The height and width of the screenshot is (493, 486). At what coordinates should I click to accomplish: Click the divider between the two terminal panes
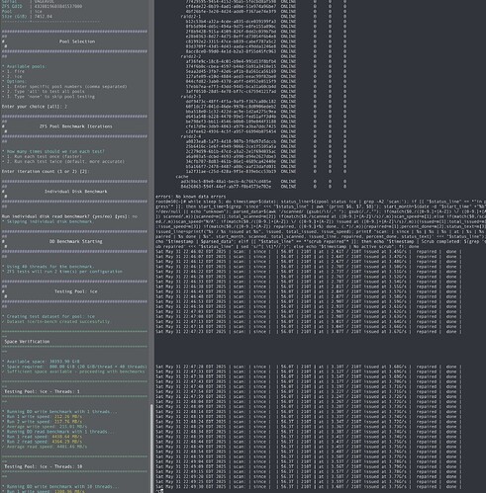(154, 246)
